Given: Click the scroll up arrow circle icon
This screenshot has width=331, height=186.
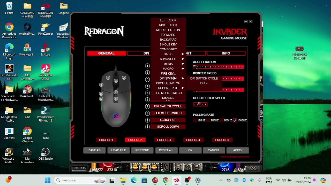Looking at the screenshot, I should pyautogui.click(x=147, y=120).
